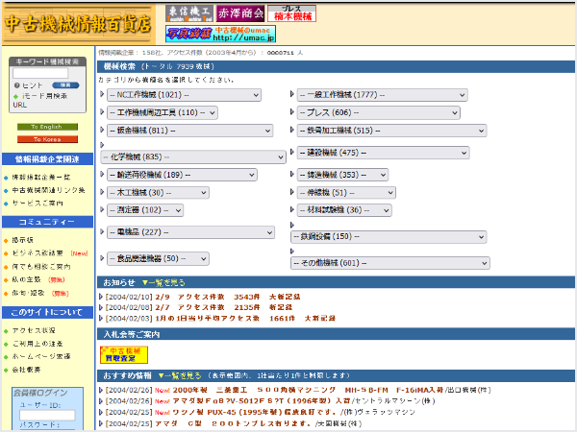Screen dimensions: 577x432
Task: Click arrow icon beside NC工作機械 dropdown
Action: [102, 94]
